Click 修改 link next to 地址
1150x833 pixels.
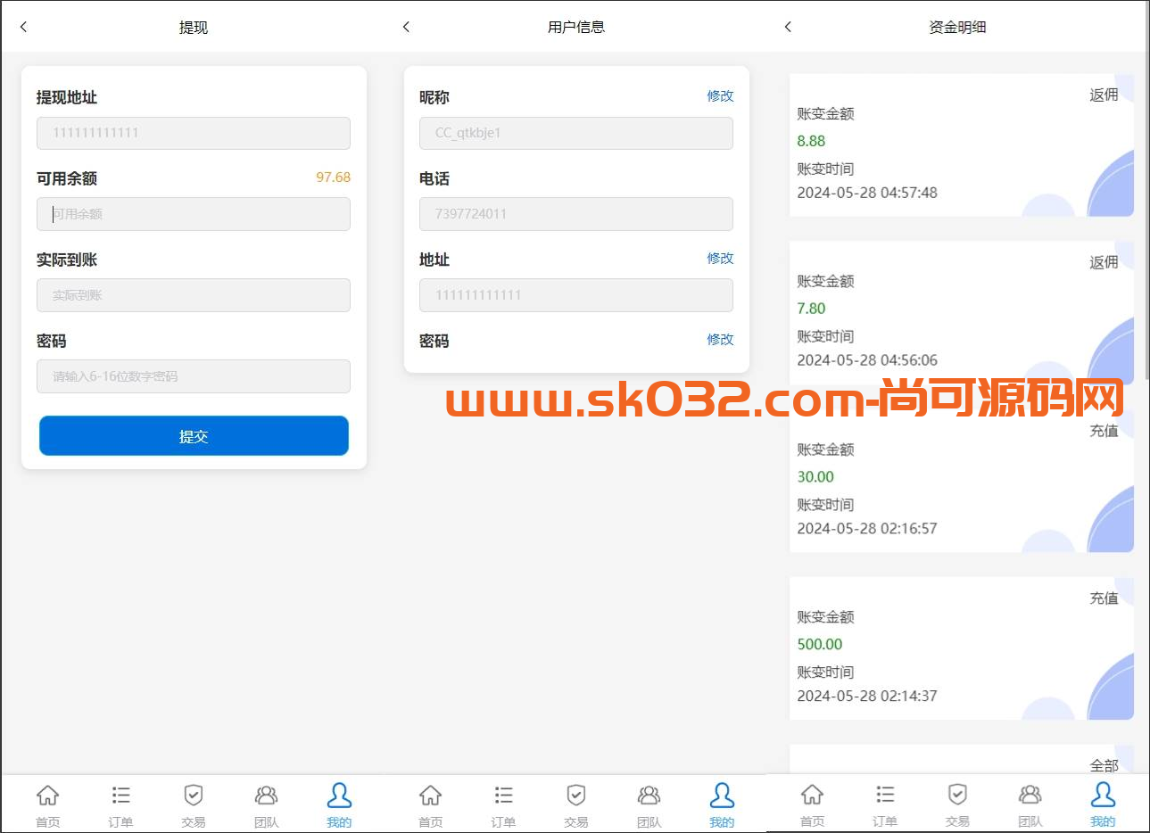[720, 258]
